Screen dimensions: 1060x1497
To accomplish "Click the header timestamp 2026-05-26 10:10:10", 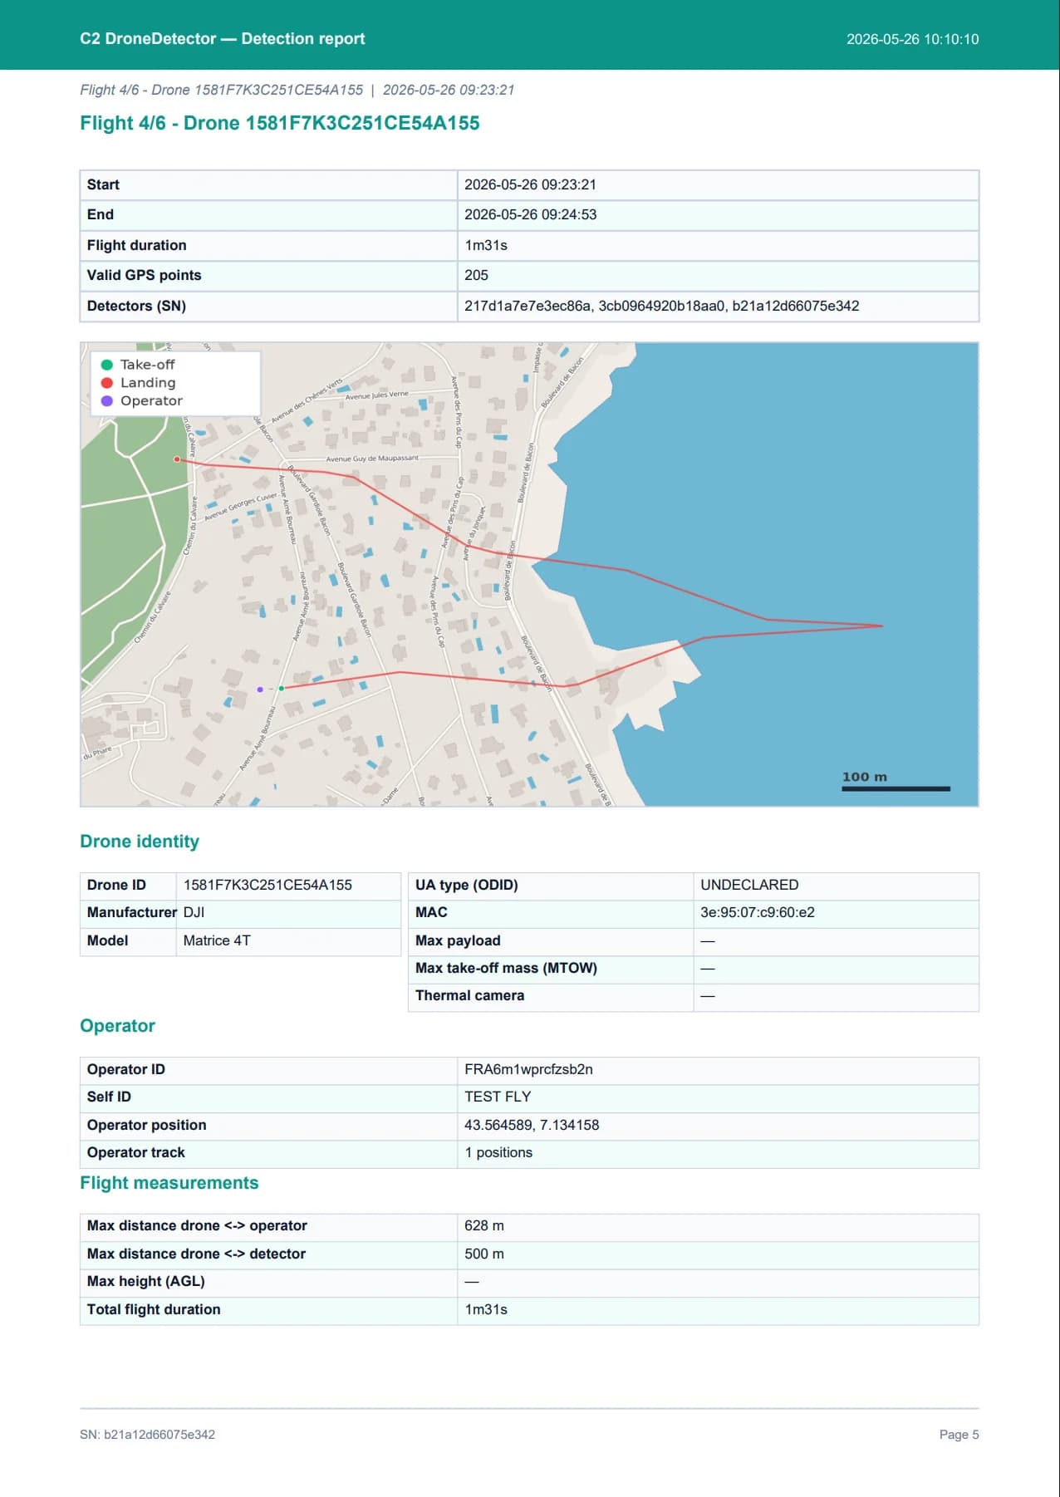I will [x=912, y=39].
